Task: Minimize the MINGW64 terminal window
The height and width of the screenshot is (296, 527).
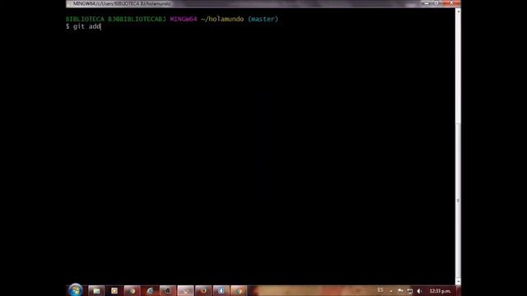Action: pyautogui.click(x=427, y=3)
